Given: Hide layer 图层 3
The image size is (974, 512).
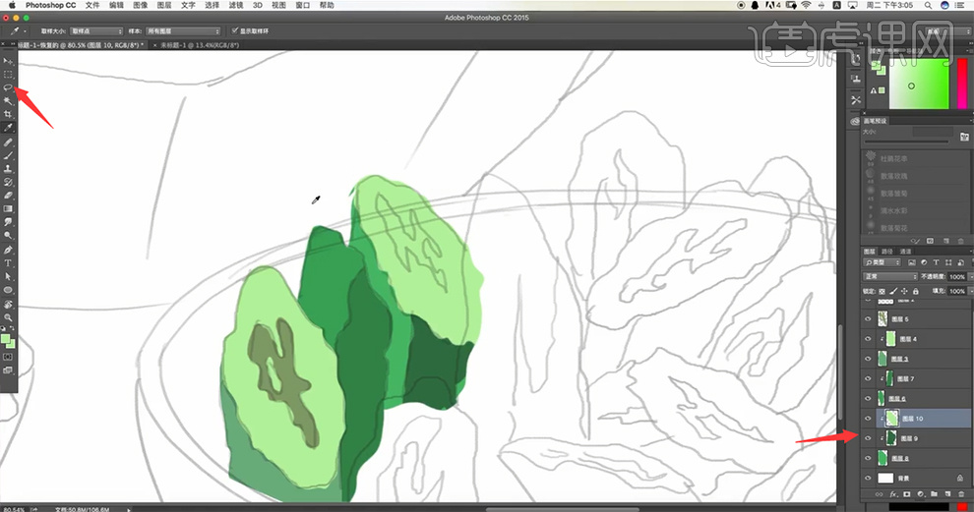Looking at the screenshot, I should coord(868,359).
